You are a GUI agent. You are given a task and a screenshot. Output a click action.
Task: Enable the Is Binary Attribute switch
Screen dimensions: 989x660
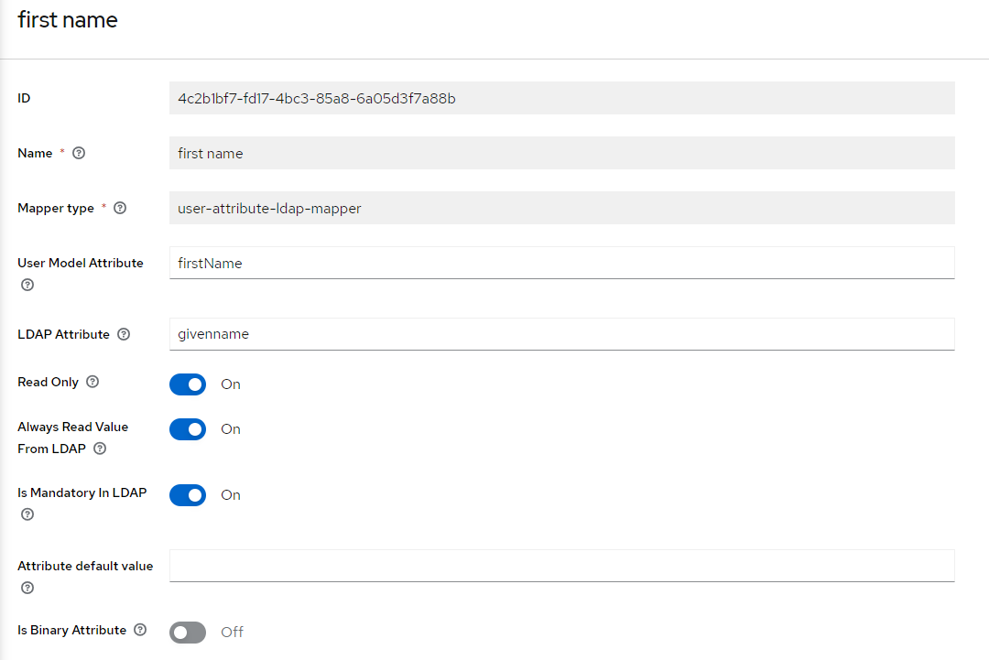188,633
